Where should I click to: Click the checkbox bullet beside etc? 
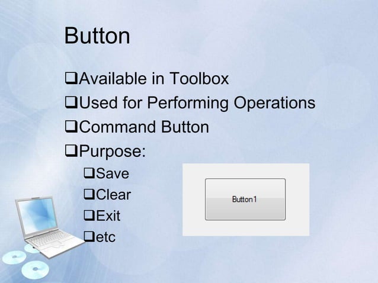(x=89, y=236)
